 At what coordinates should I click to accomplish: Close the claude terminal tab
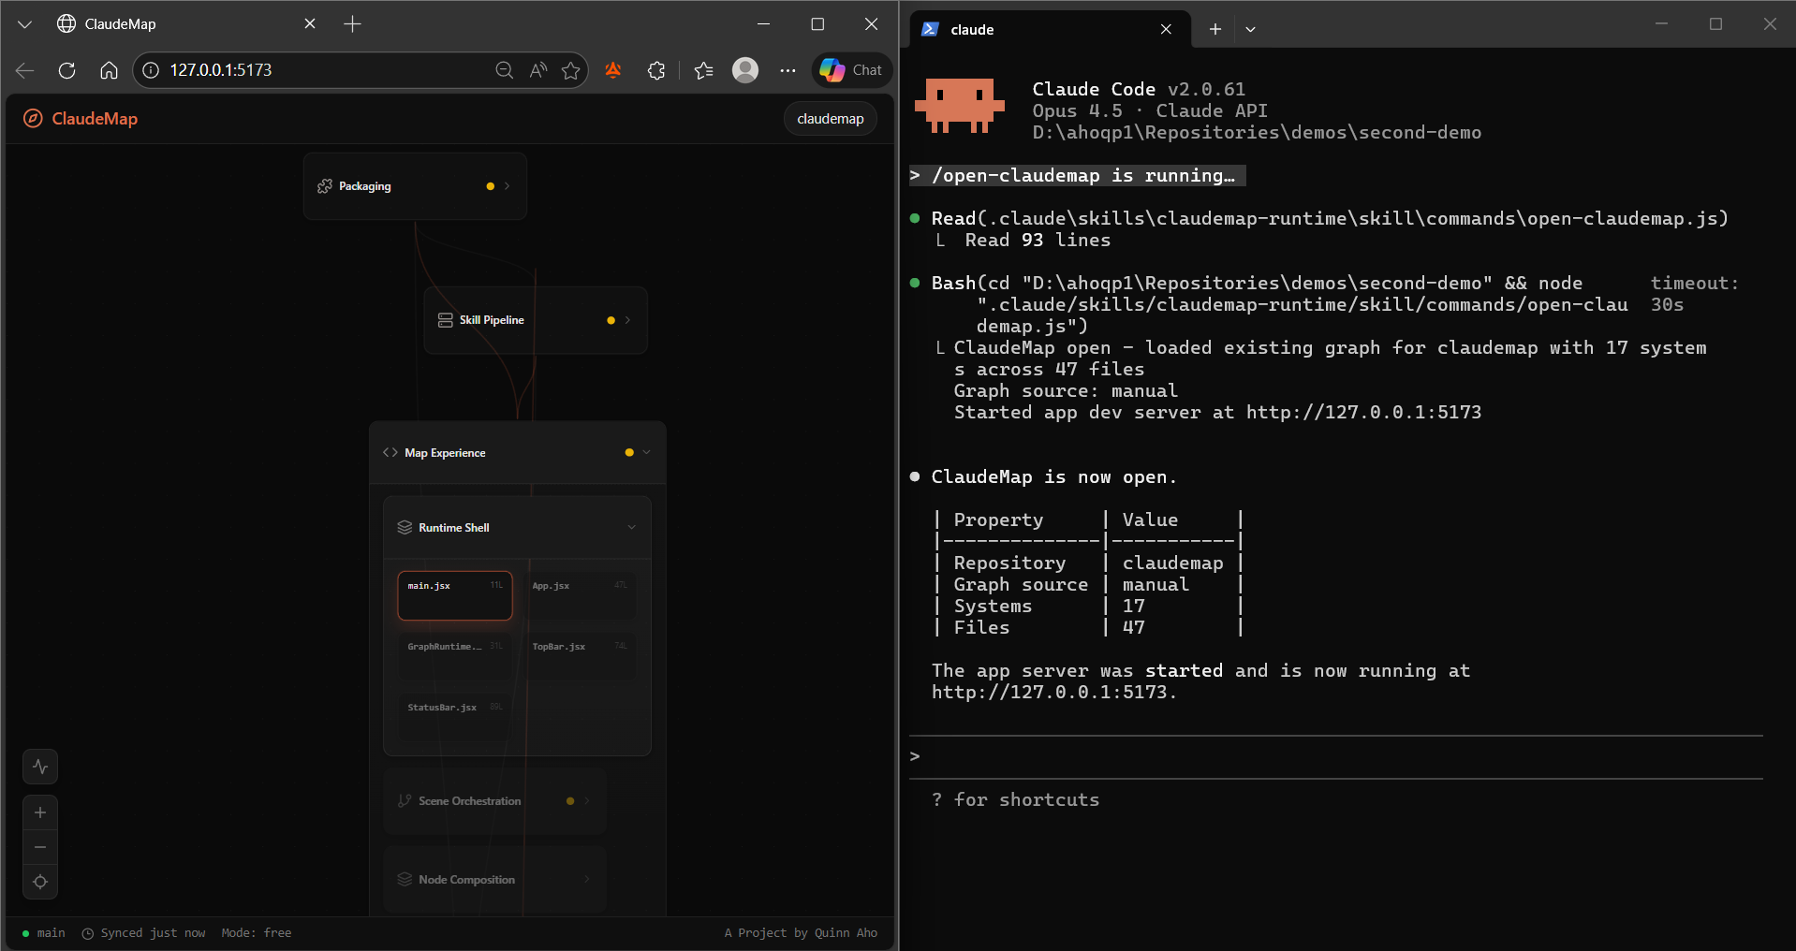1166,29
